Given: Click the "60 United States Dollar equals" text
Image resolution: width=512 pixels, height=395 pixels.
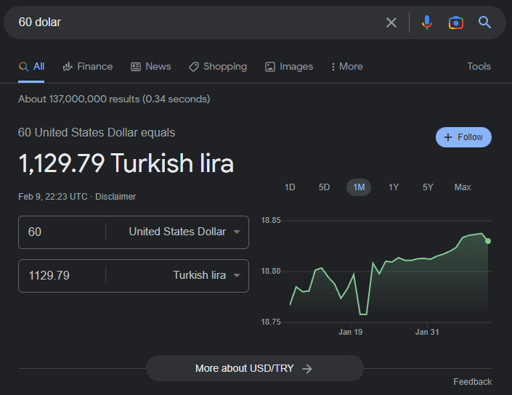Looking at the screenshot, I should click(97, 133).
